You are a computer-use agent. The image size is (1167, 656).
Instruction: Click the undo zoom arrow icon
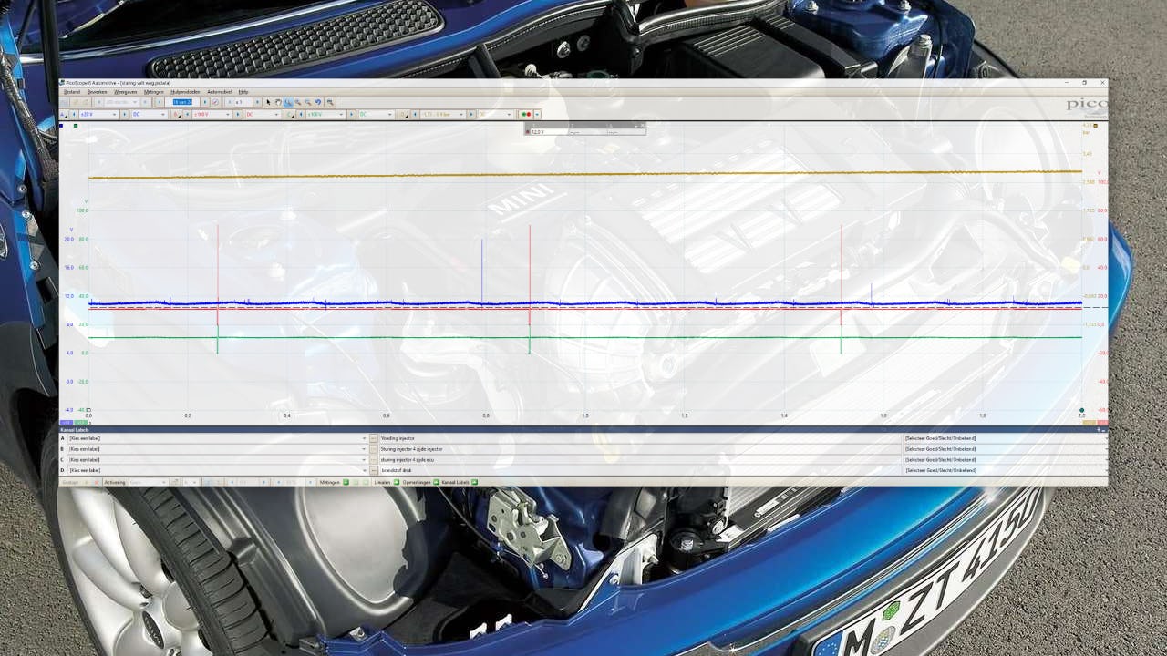(x=318, y=102)
